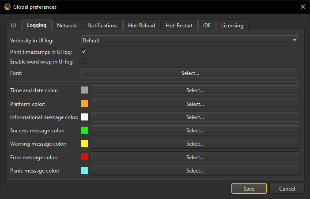Viewport: 310px width, 199px height.
Task: Disable Print timestamps in UI log checkbox
Action: click(x=84, y=52)
